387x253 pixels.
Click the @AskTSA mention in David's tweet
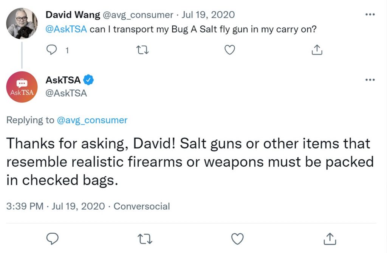(x=66, y=29)
